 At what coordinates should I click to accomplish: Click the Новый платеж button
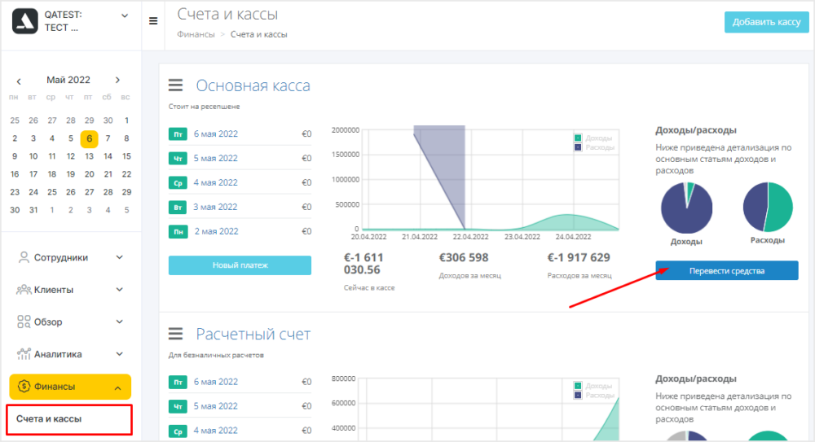(240, 265)
